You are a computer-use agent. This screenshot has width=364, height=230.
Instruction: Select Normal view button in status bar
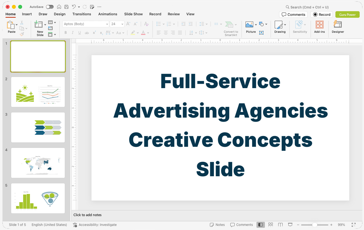click(x=261, y=225)
